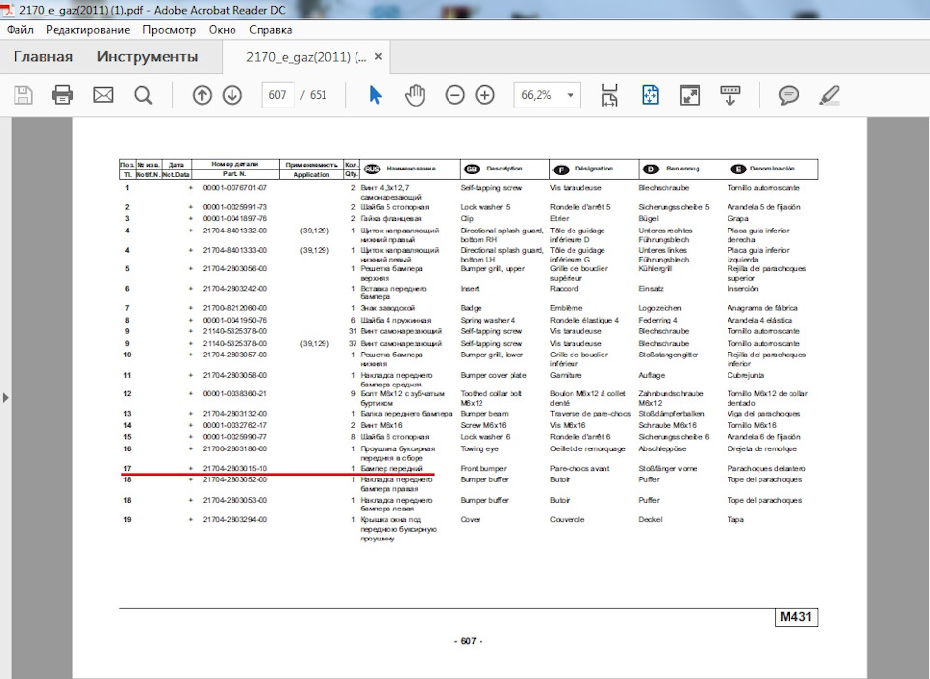Click the Benennug column header
The height and width of the screenshot is (679, 930).
tap(683, 169)
